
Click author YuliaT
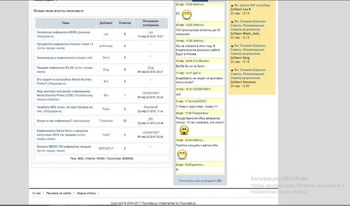tap(106, 135)
